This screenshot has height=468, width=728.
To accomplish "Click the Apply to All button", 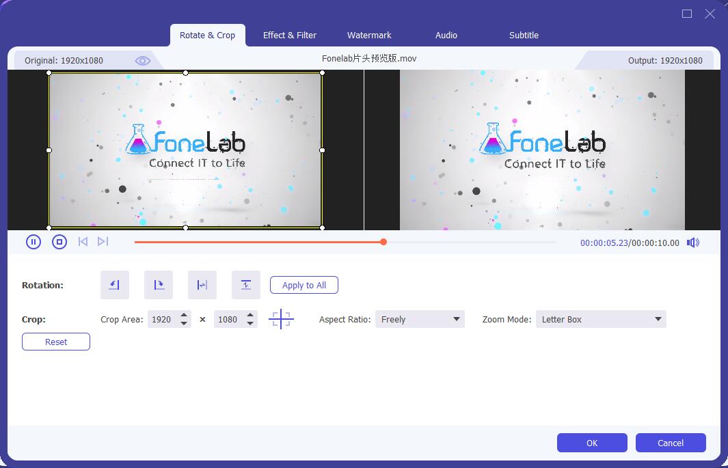I will (x=304, y=286).
